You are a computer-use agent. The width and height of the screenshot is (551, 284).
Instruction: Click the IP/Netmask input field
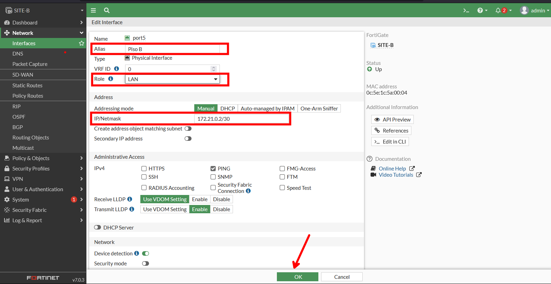242,119
